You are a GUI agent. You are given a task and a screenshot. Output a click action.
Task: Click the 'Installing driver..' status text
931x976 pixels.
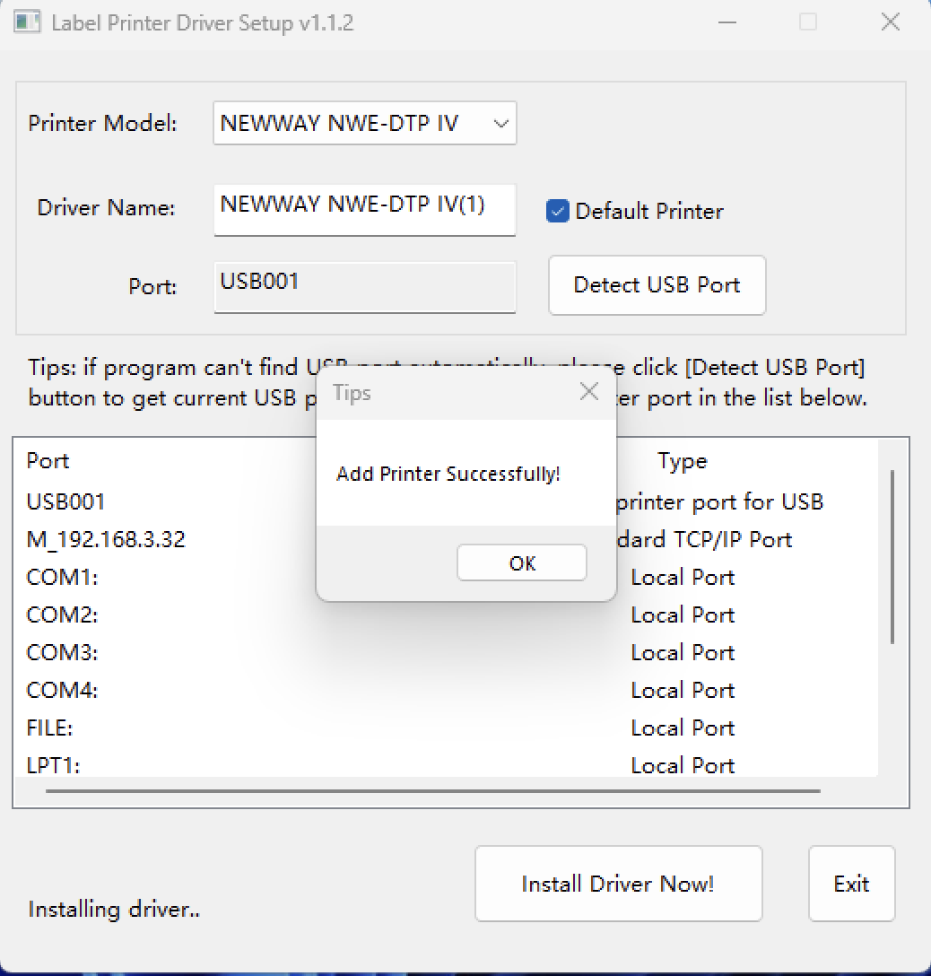(114, 910)
